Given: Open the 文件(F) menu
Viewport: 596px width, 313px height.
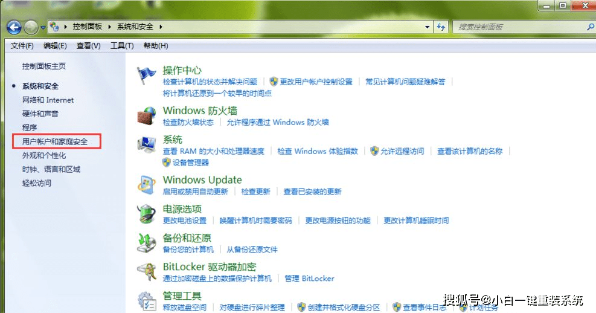Looking at the screenshot, I should pos(22,46).
